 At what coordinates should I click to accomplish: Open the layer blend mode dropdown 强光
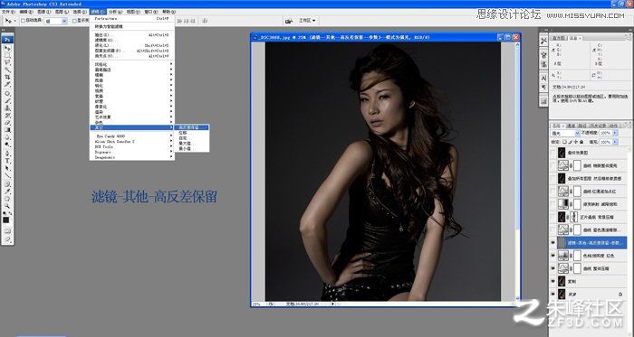566,133
